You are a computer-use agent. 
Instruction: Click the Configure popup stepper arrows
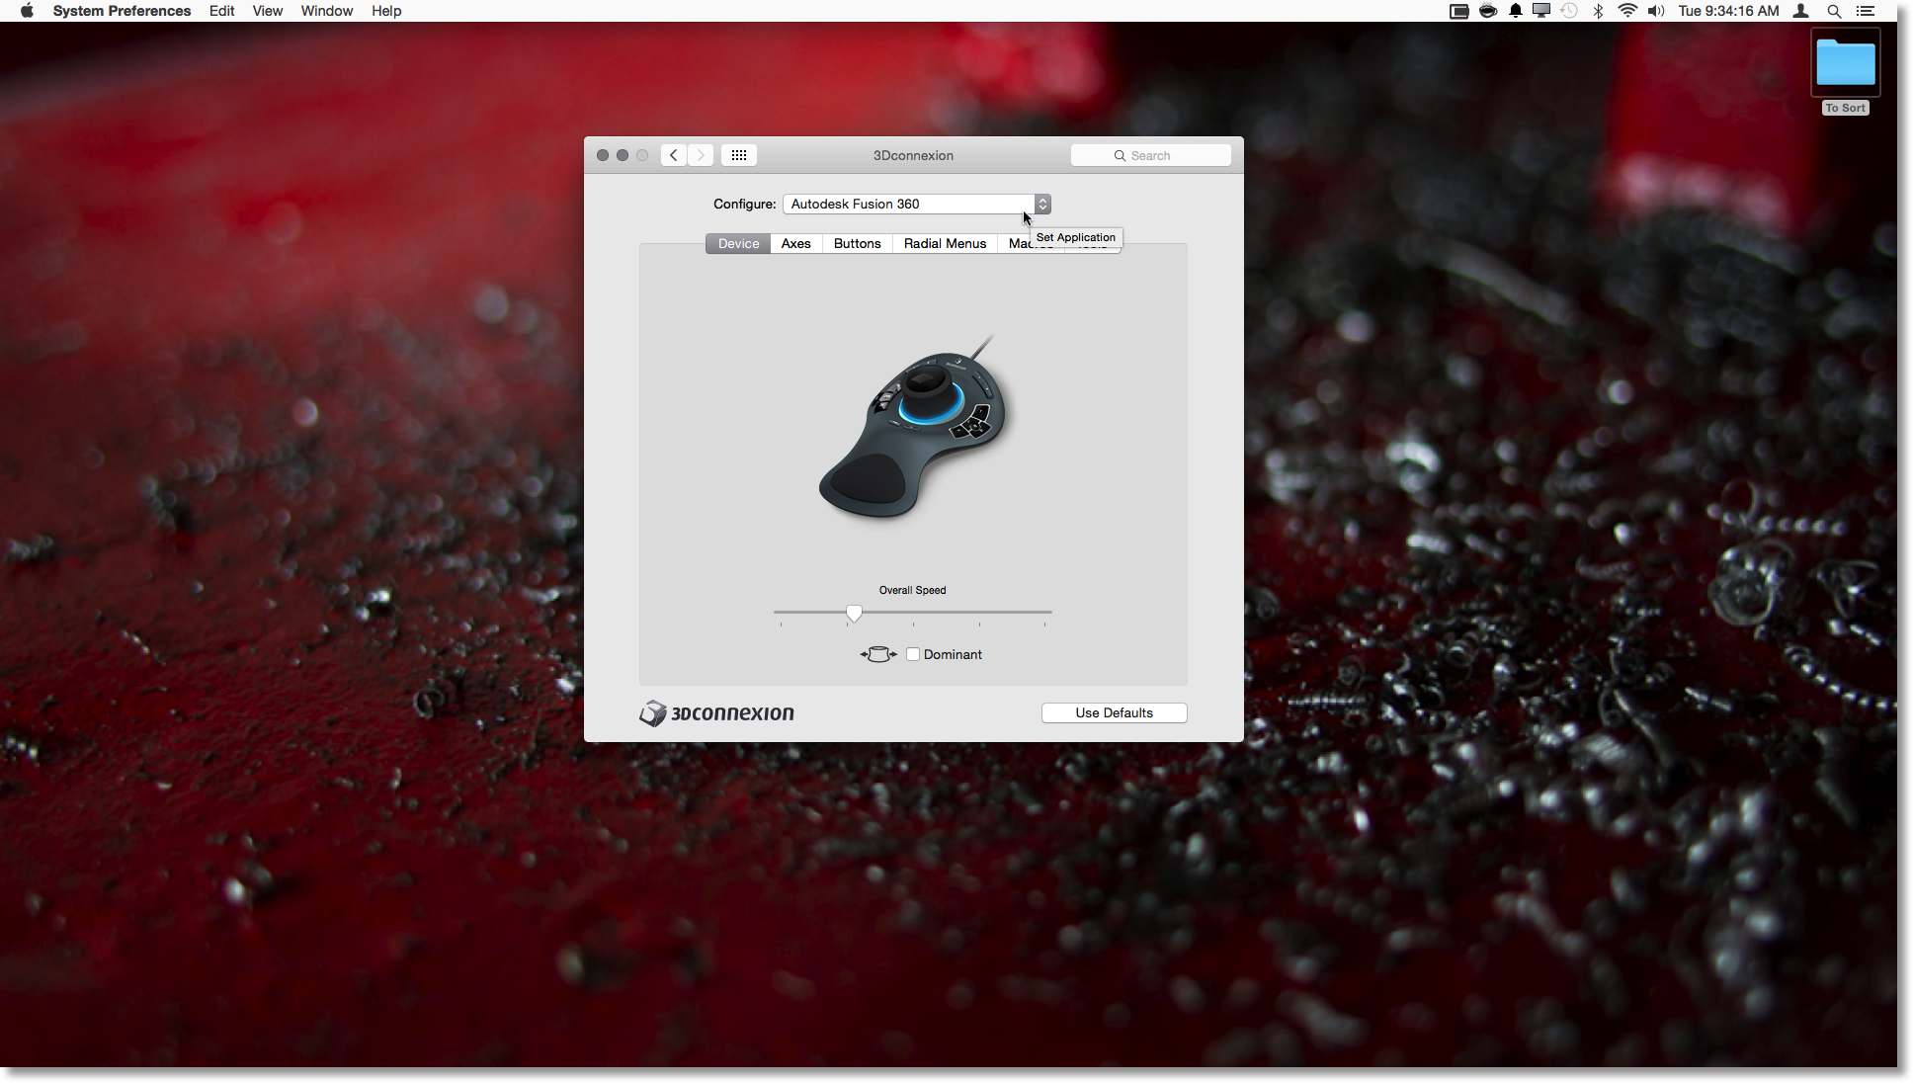point(1042,204)
